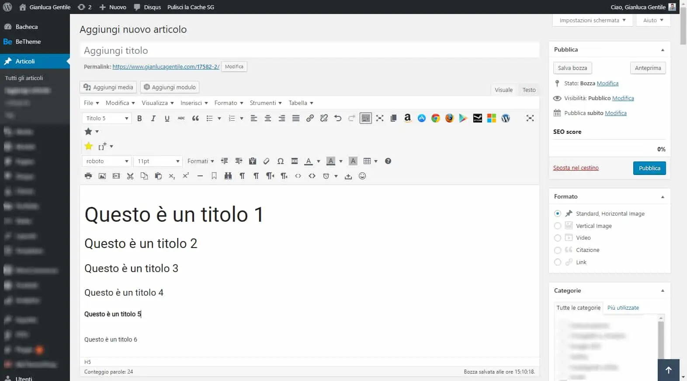
Task: Insert a blockquote
Action: coord(195,119)
